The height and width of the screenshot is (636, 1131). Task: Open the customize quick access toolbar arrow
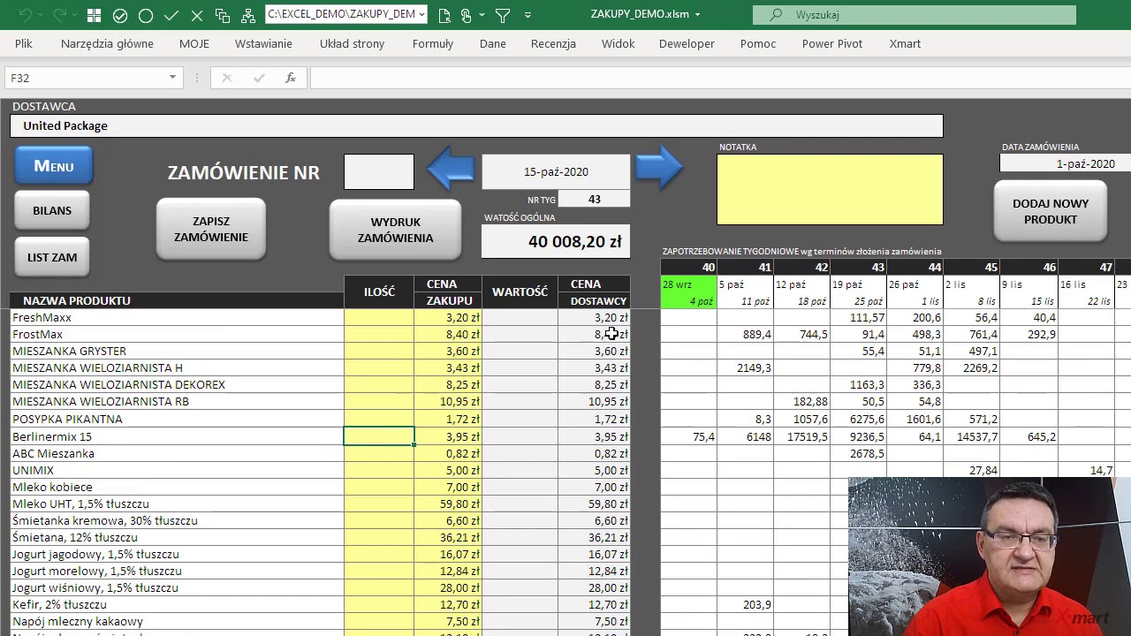528,15
